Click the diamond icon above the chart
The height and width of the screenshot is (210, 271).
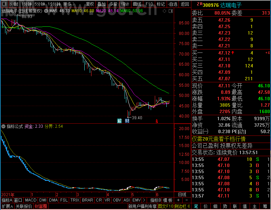tap(165, 11)
